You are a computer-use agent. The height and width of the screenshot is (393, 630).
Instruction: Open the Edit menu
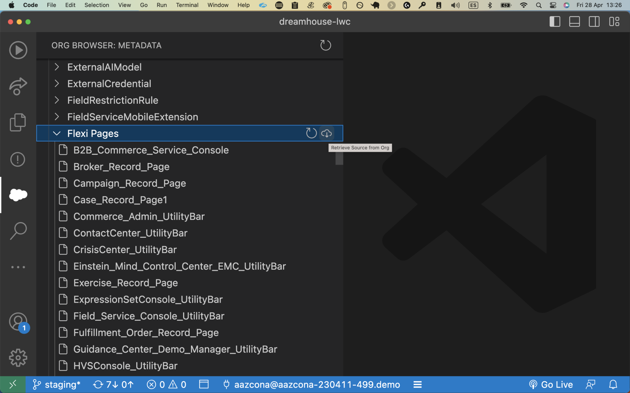pos(70,5)
